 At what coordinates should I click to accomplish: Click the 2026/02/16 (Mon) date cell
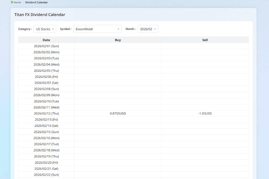46,138
